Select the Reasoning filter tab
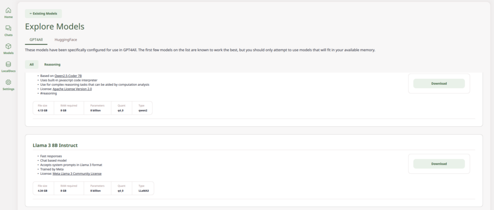This screenshot has width=494, height=210. (x=52, y=65)
